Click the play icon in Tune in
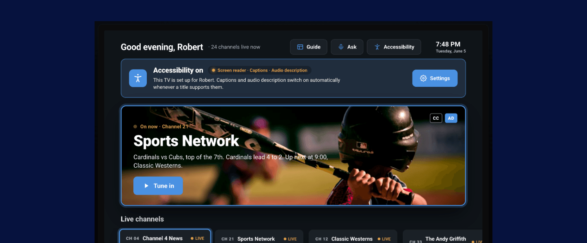Screen dimensions: 587x243 pyautogui.click(x=146, y=186)
